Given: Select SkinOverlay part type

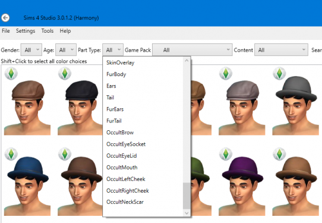Looking at the screenshot, I should coord(143,62).
